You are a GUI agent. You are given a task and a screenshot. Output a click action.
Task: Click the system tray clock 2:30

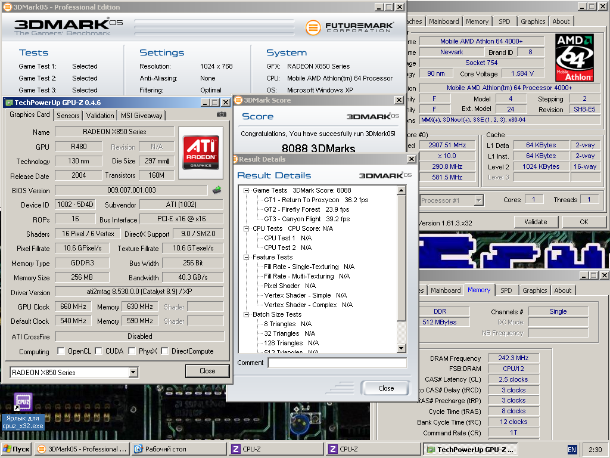[x=595, y=450]
